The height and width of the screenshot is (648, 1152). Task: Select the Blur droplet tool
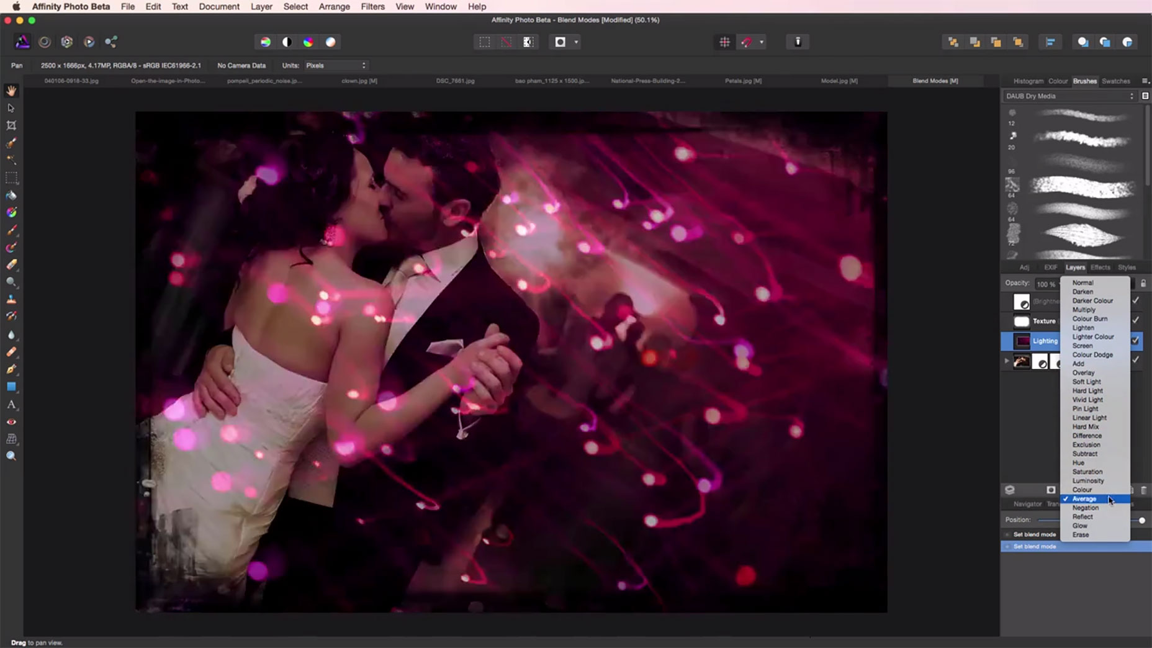pyautogui.click(x=11, y=335)
